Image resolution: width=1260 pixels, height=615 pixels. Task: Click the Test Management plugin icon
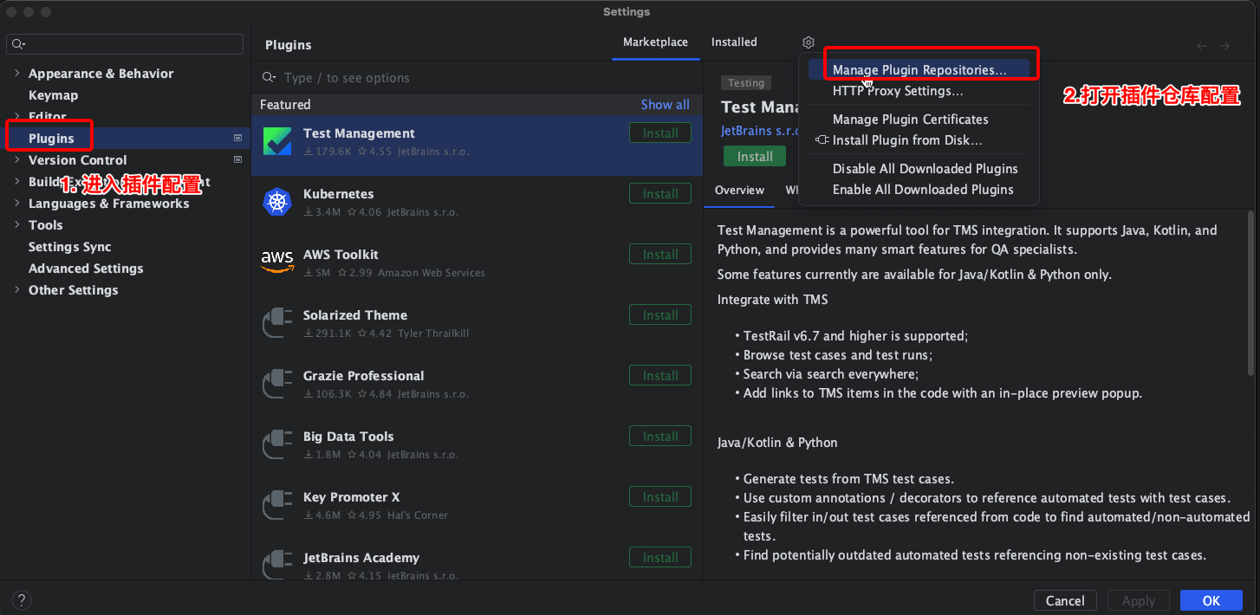[x=277, y=142]
